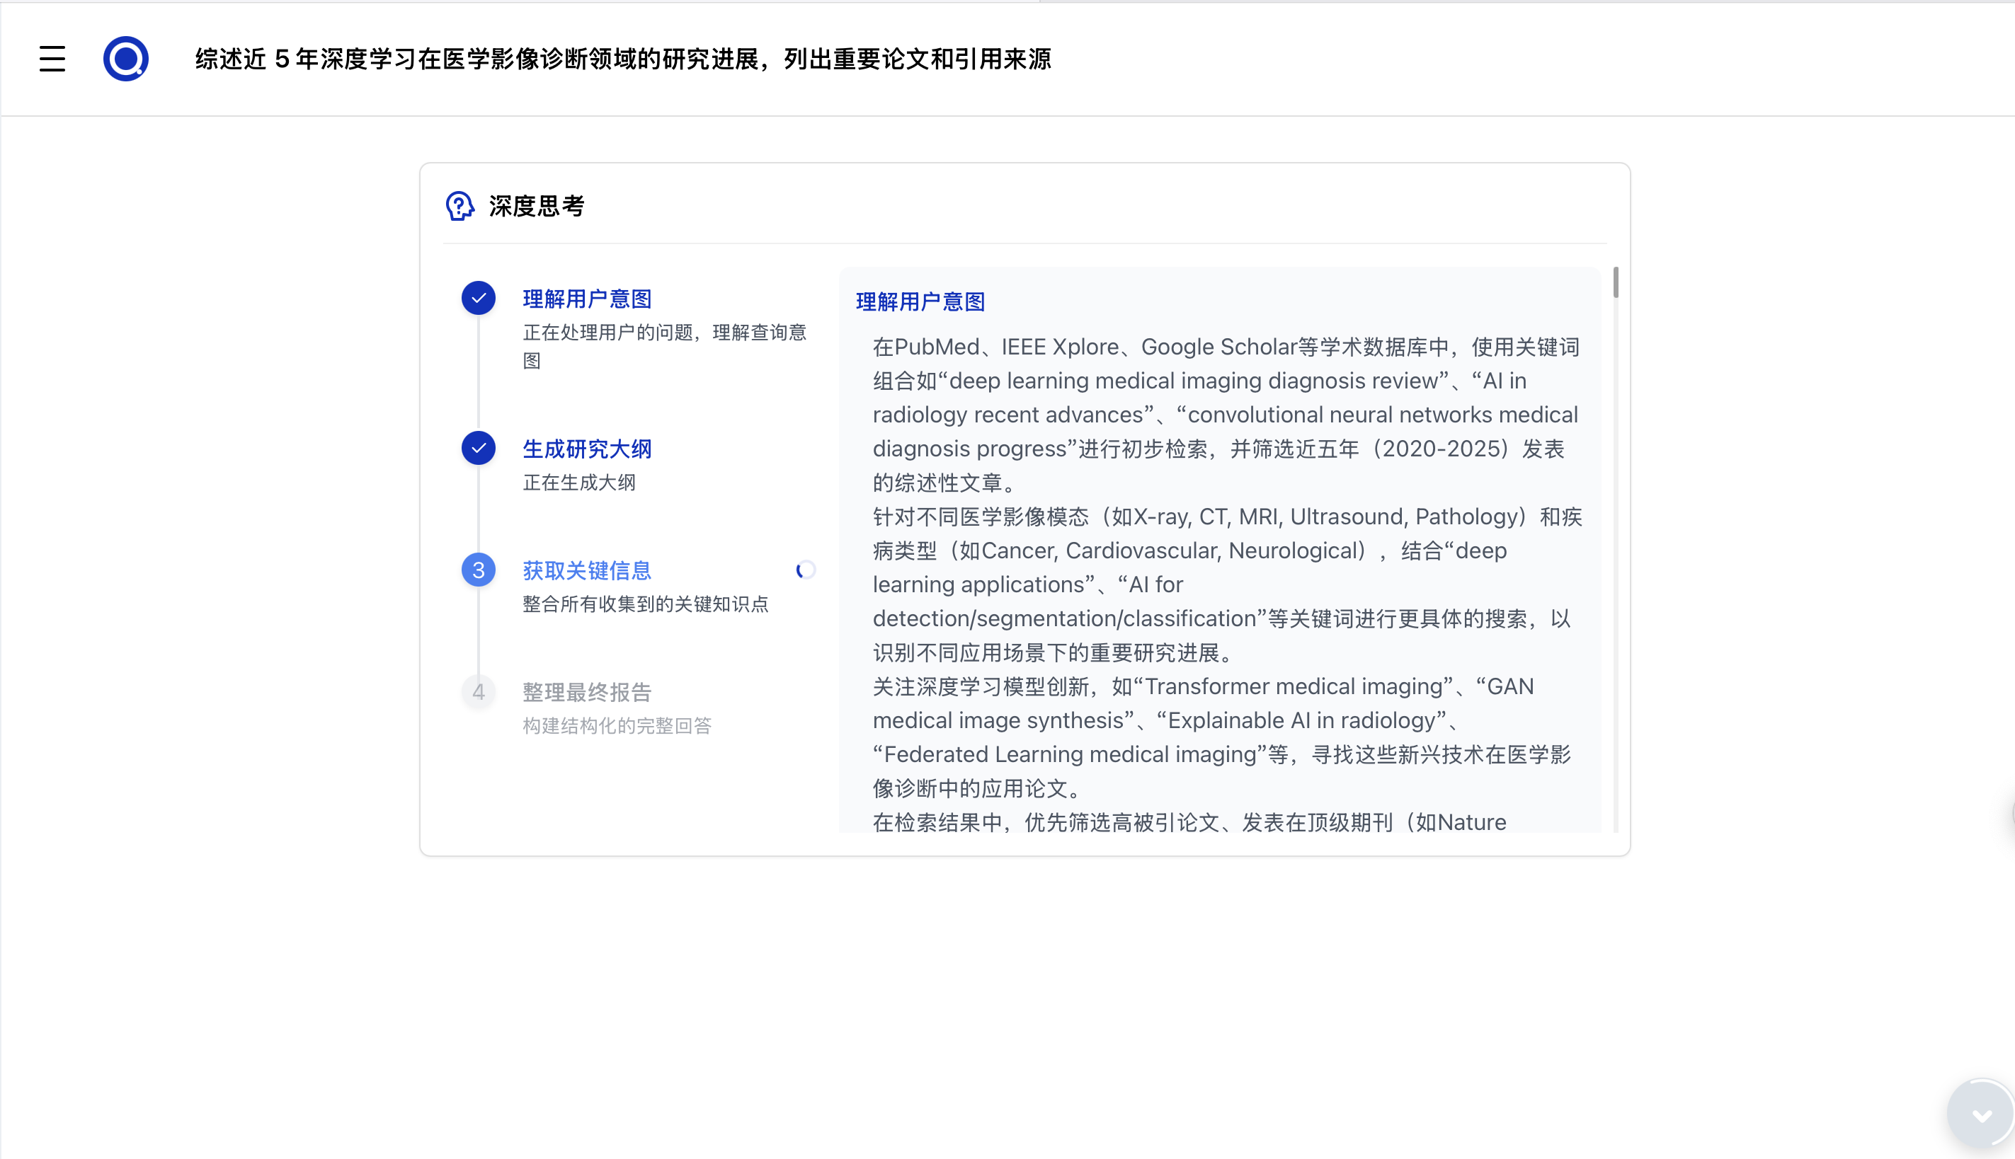
Task: Click the deep thinking head icon
Action: 459,206
